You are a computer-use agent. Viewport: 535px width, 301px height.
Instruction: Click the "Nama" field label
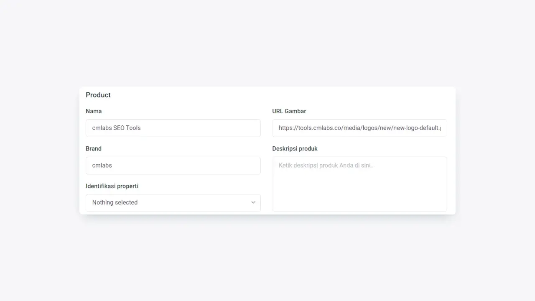click(x=94, y=111)
